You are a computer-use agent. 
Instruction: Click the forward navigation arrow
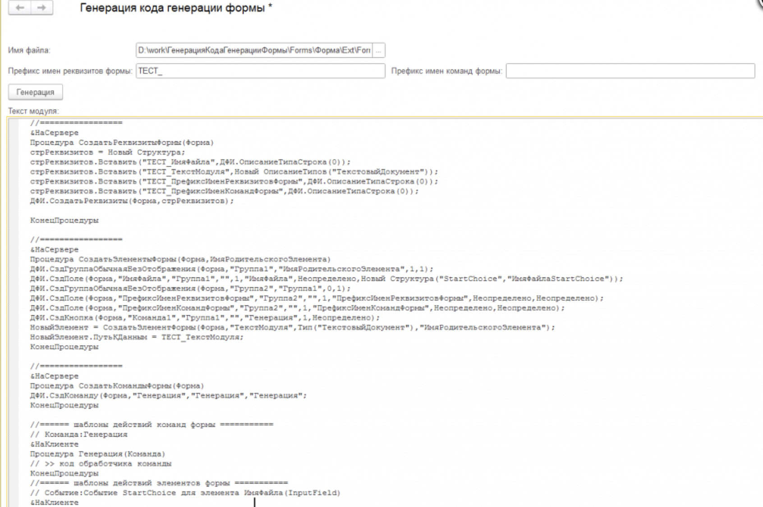coord(41,8)
